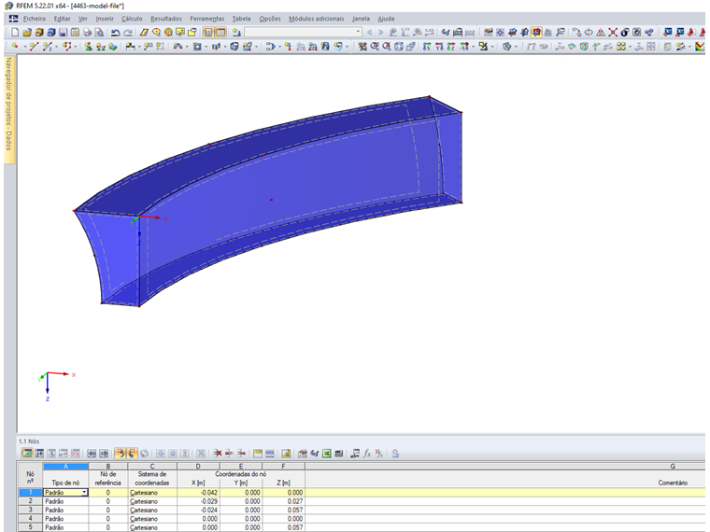Image resolution: width=710 pixels, height=532 pixels.
Task: Click the red X delete icon in top toolbar
Action: [613, 32]
